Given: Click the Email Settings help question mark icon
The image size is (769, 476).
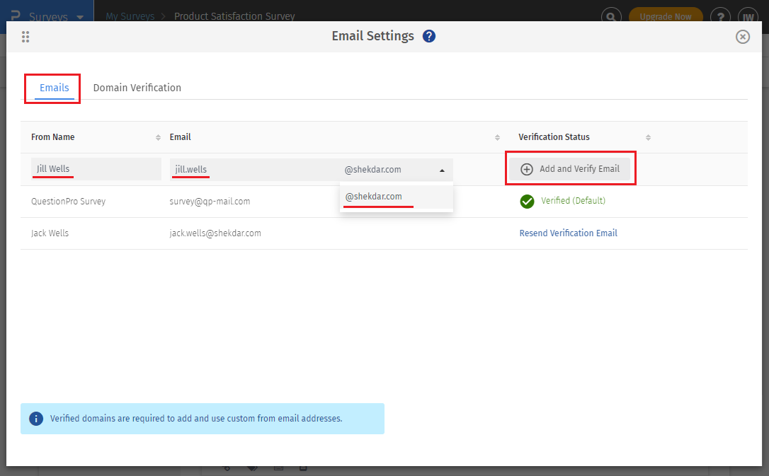Looking at the screenshot, I should [429, 36].
